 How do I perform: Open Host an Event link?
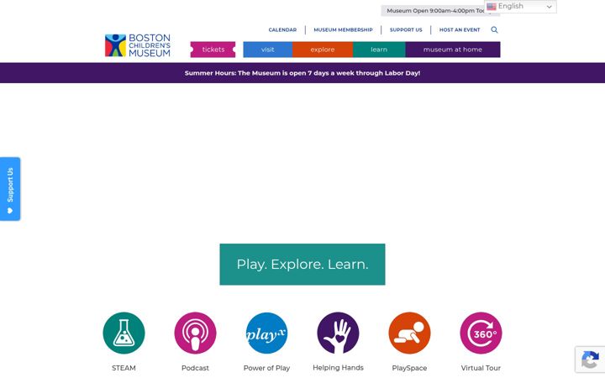[x=460, y=29]
